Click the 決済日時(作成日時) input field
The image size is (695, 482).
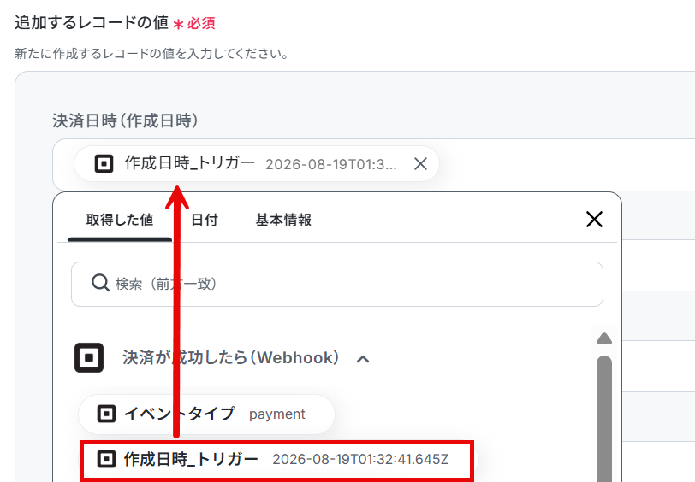[x=374, y=165]
